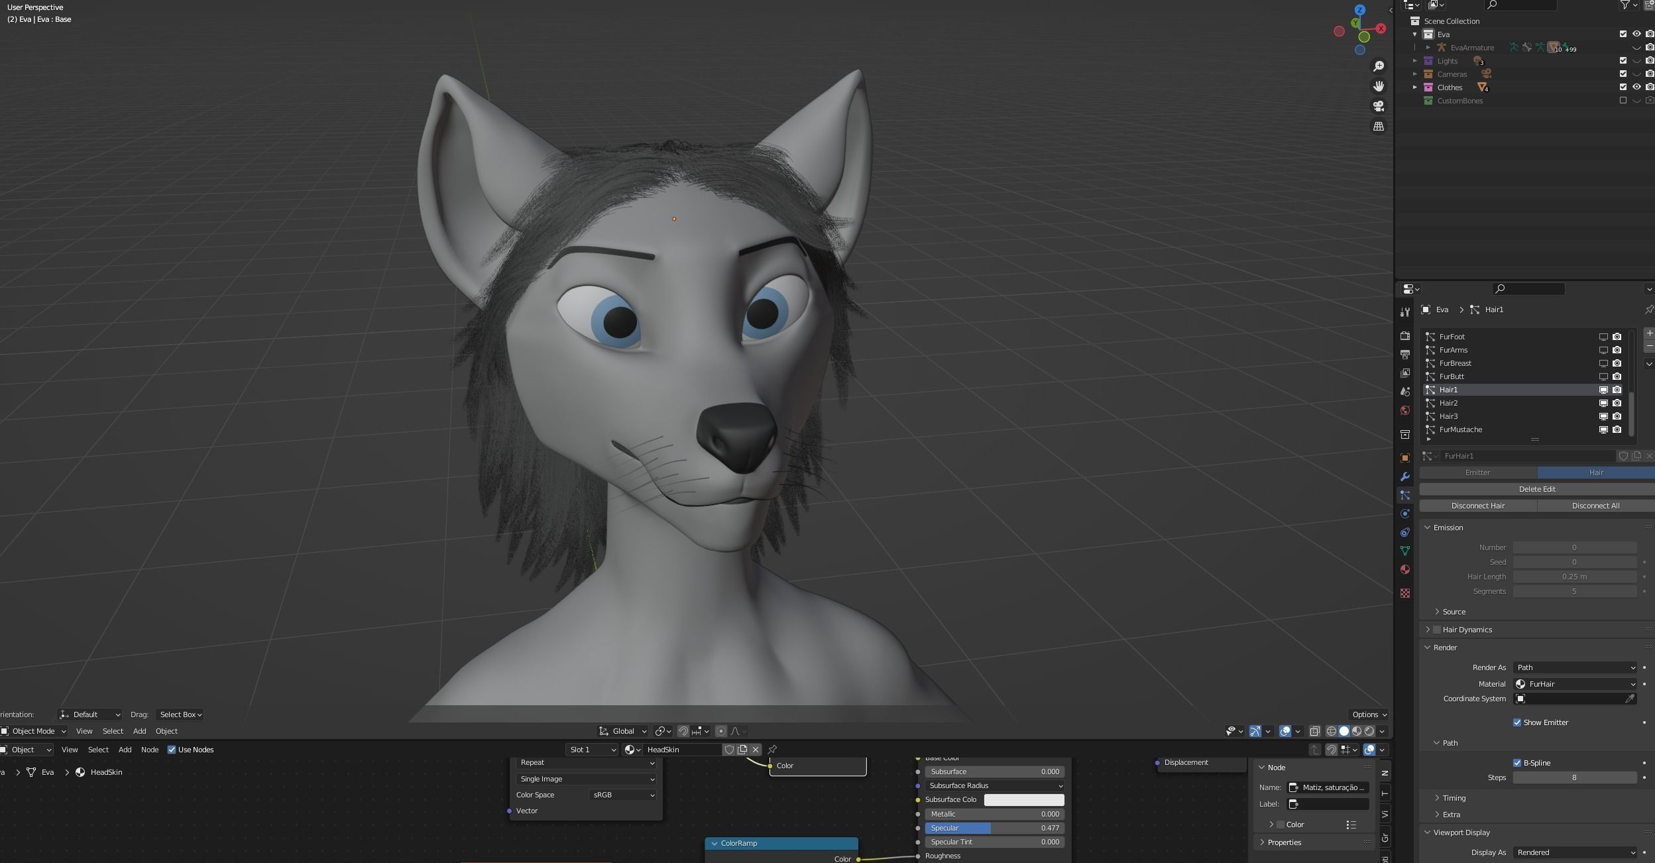This screenshot has width=1655, height=863.
Task: Select rendered viewport shading sphere
Action: 1369,731
